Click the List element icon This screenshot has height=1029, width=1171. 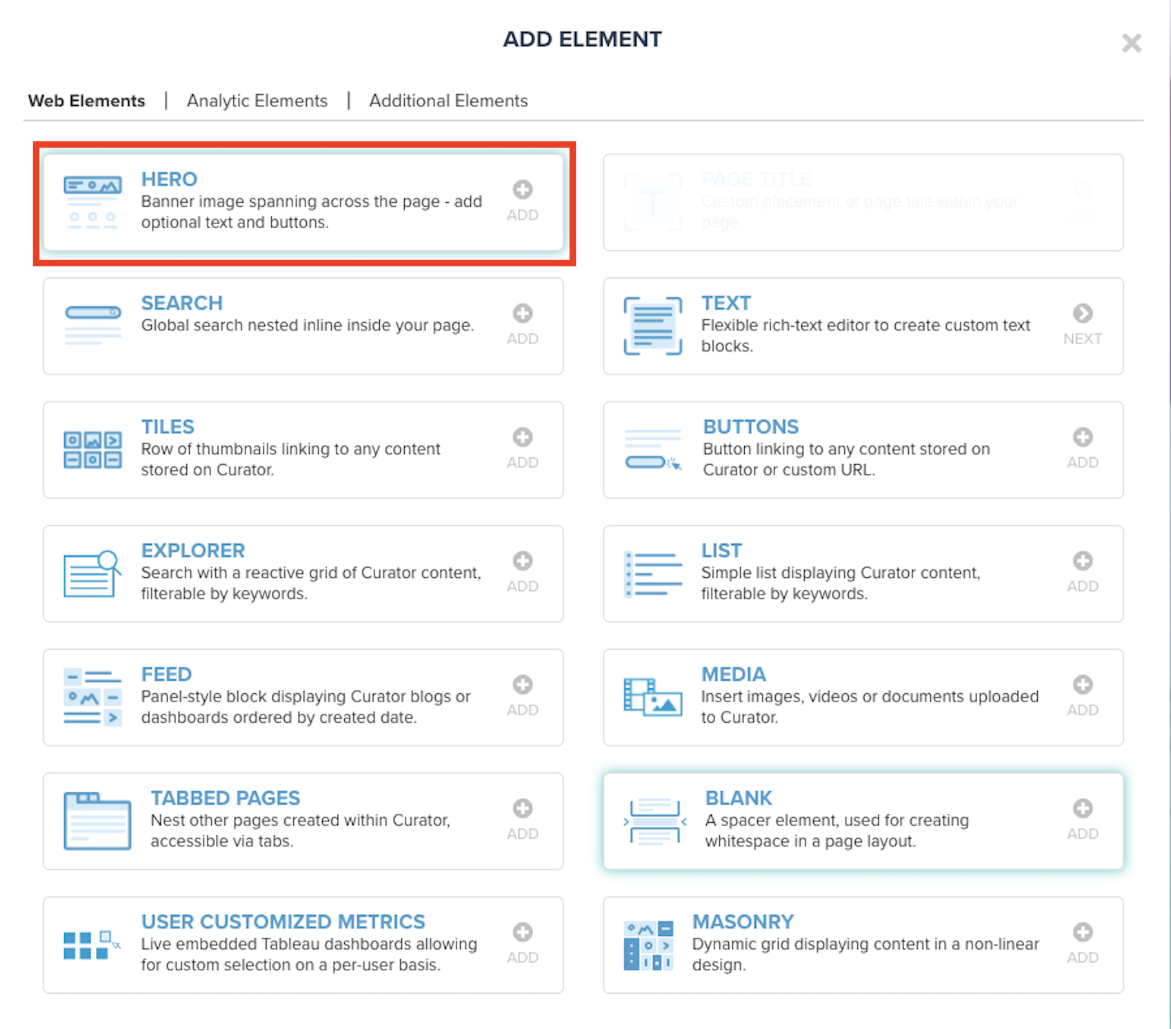tap(652, 573)
